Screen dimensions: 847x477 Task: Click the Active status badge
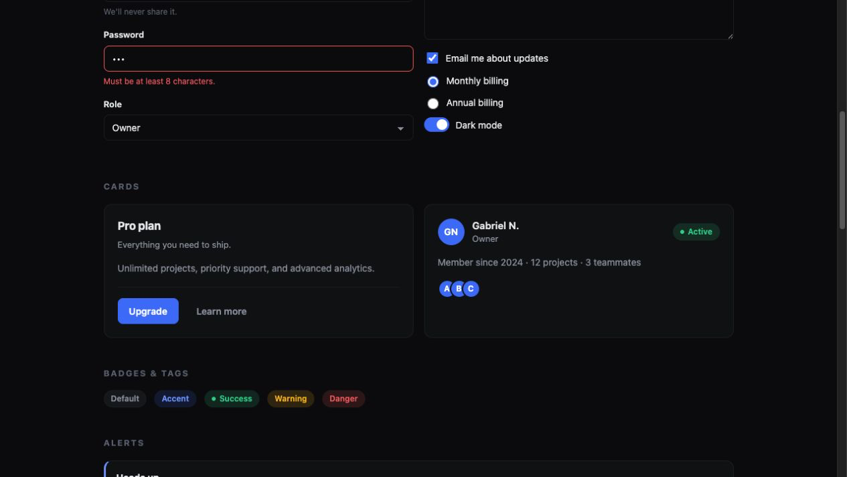696,232
